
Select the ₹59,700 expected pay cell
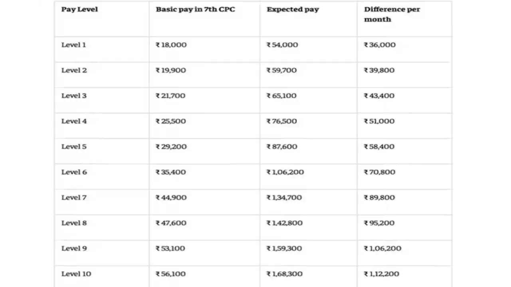281,71
